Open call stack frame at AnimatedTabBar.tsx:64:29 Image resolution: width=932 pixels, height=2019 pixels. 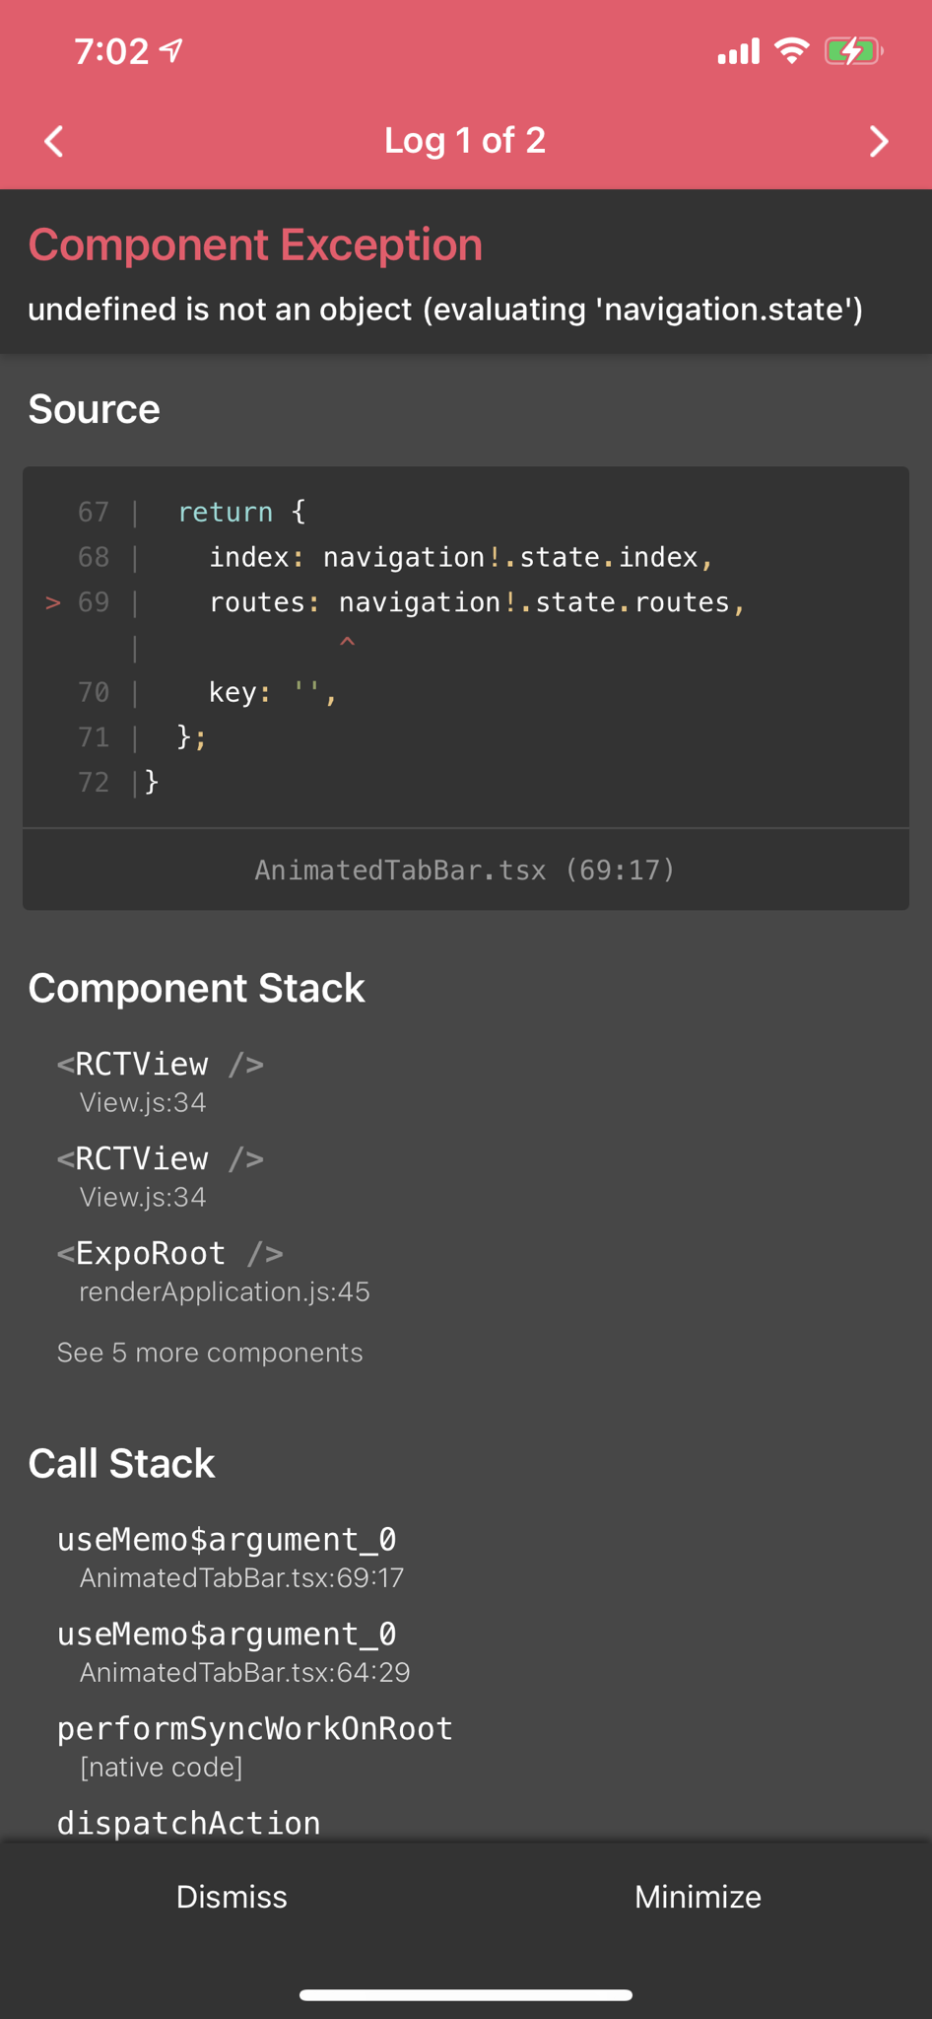coord(233,1650)
